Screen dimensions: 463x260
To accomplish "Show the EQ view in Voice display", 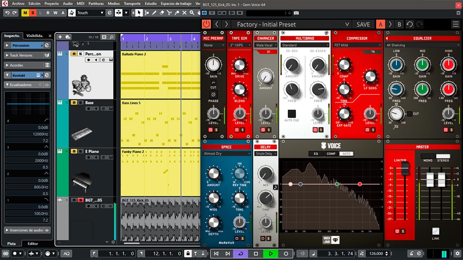I will coord(316,154).
